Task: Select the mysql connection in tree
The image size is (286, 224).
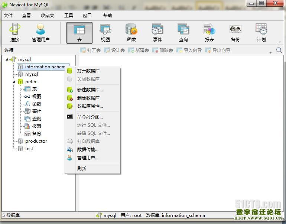Action: tap(24, 59)
